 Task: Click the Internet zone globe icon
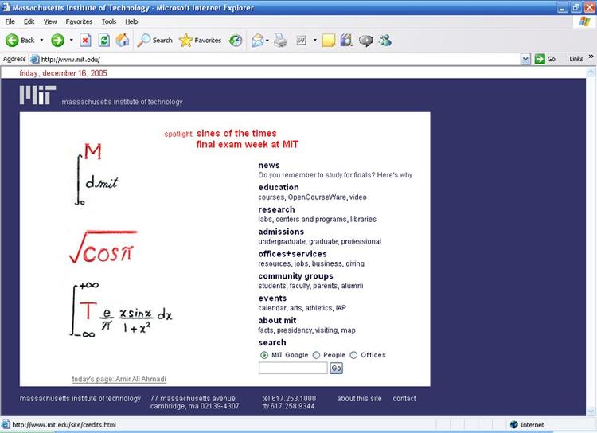click(514, 424)
